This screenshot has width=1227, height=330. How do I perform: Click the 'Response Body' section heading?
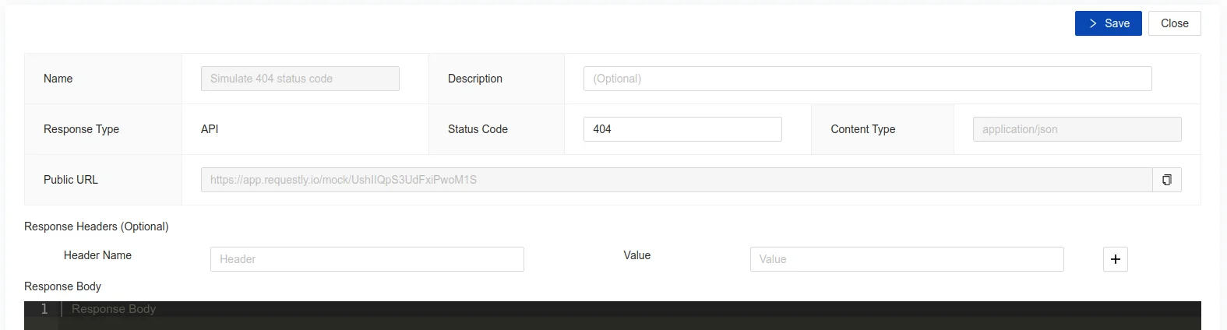tap(62, 286)
